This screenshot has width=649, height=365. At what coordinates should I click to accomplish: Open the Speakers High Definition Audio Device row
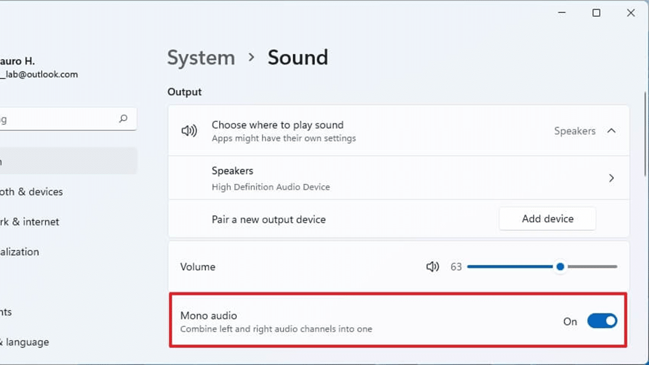[x=379, y=178]
